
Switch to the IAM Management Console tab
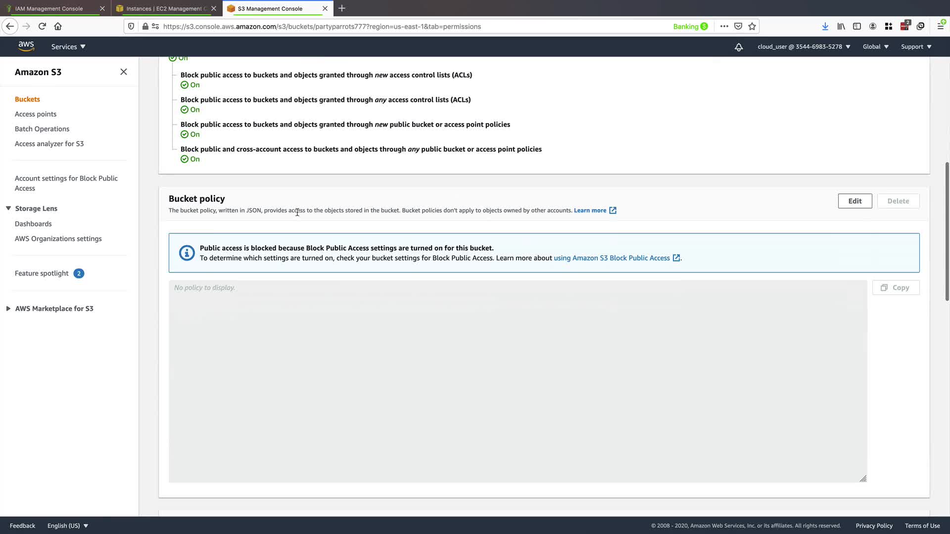point(49,8)
